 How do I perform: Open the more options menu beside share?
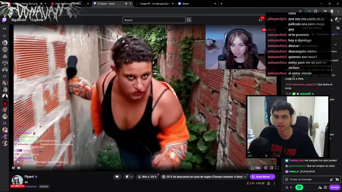(x=274, y=183)
